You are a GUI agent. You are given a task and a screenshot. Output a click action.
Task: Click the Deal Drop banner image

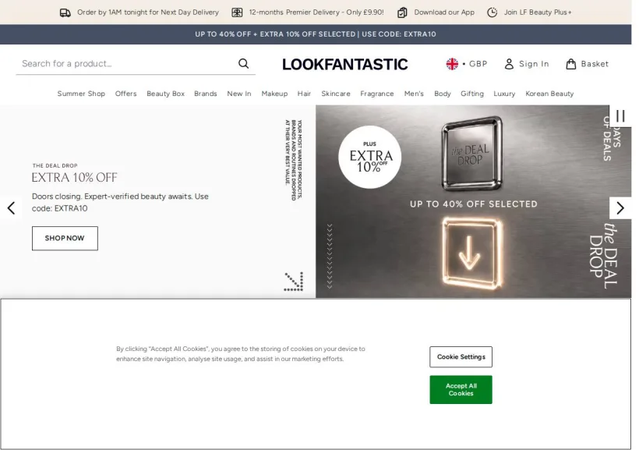coord(473,201)
